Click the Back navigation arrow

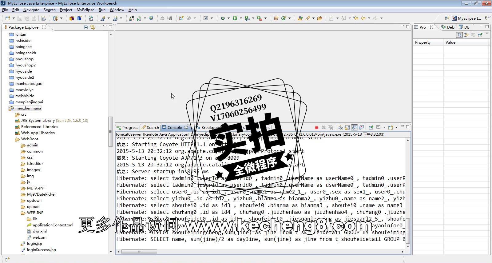point(363,18)
